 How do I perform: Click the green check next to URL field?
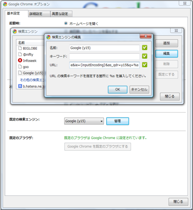145,65
